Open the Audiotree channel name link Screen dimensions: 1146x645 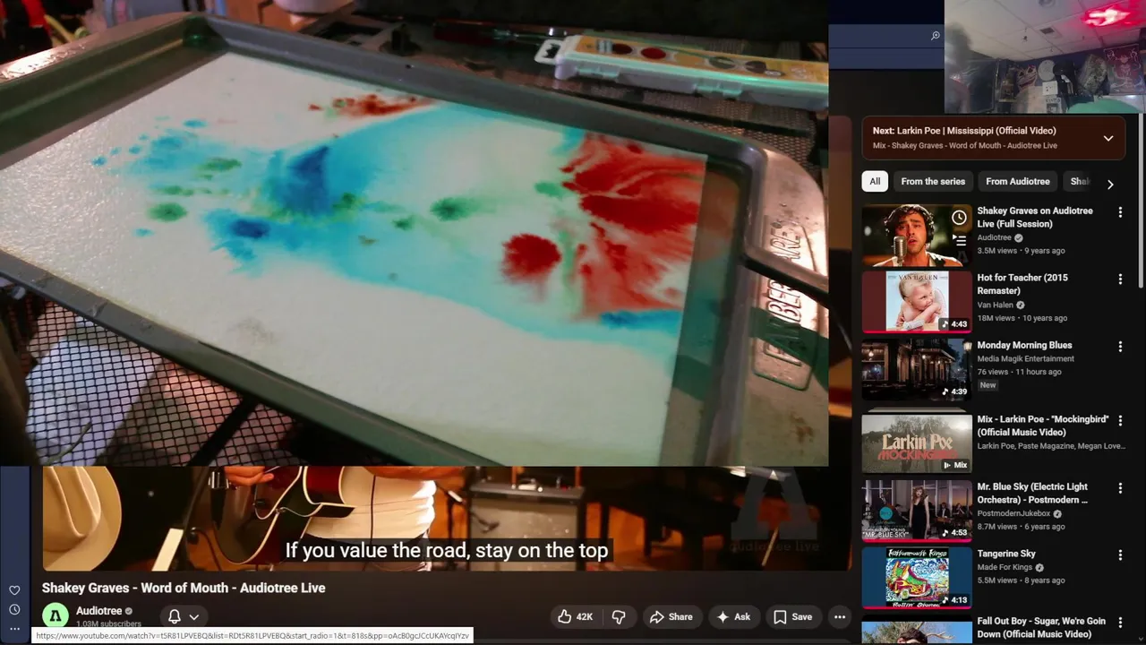(x=98, y=611)
